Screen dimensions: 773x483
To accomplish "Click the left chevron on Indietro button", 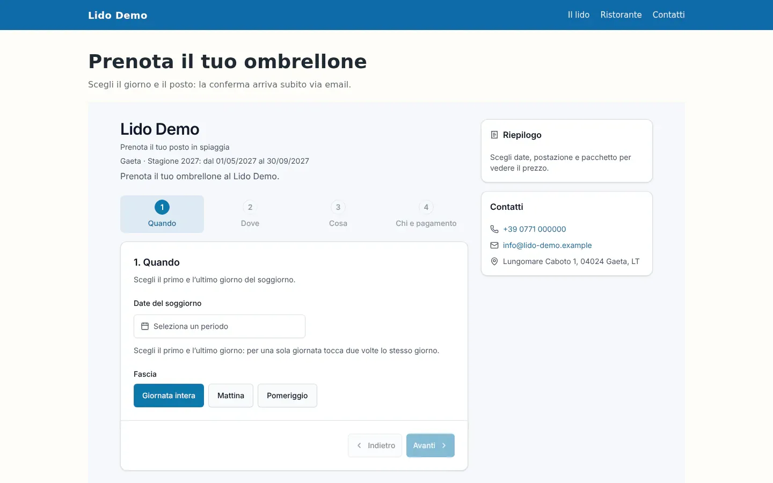I will coord(359,445).
